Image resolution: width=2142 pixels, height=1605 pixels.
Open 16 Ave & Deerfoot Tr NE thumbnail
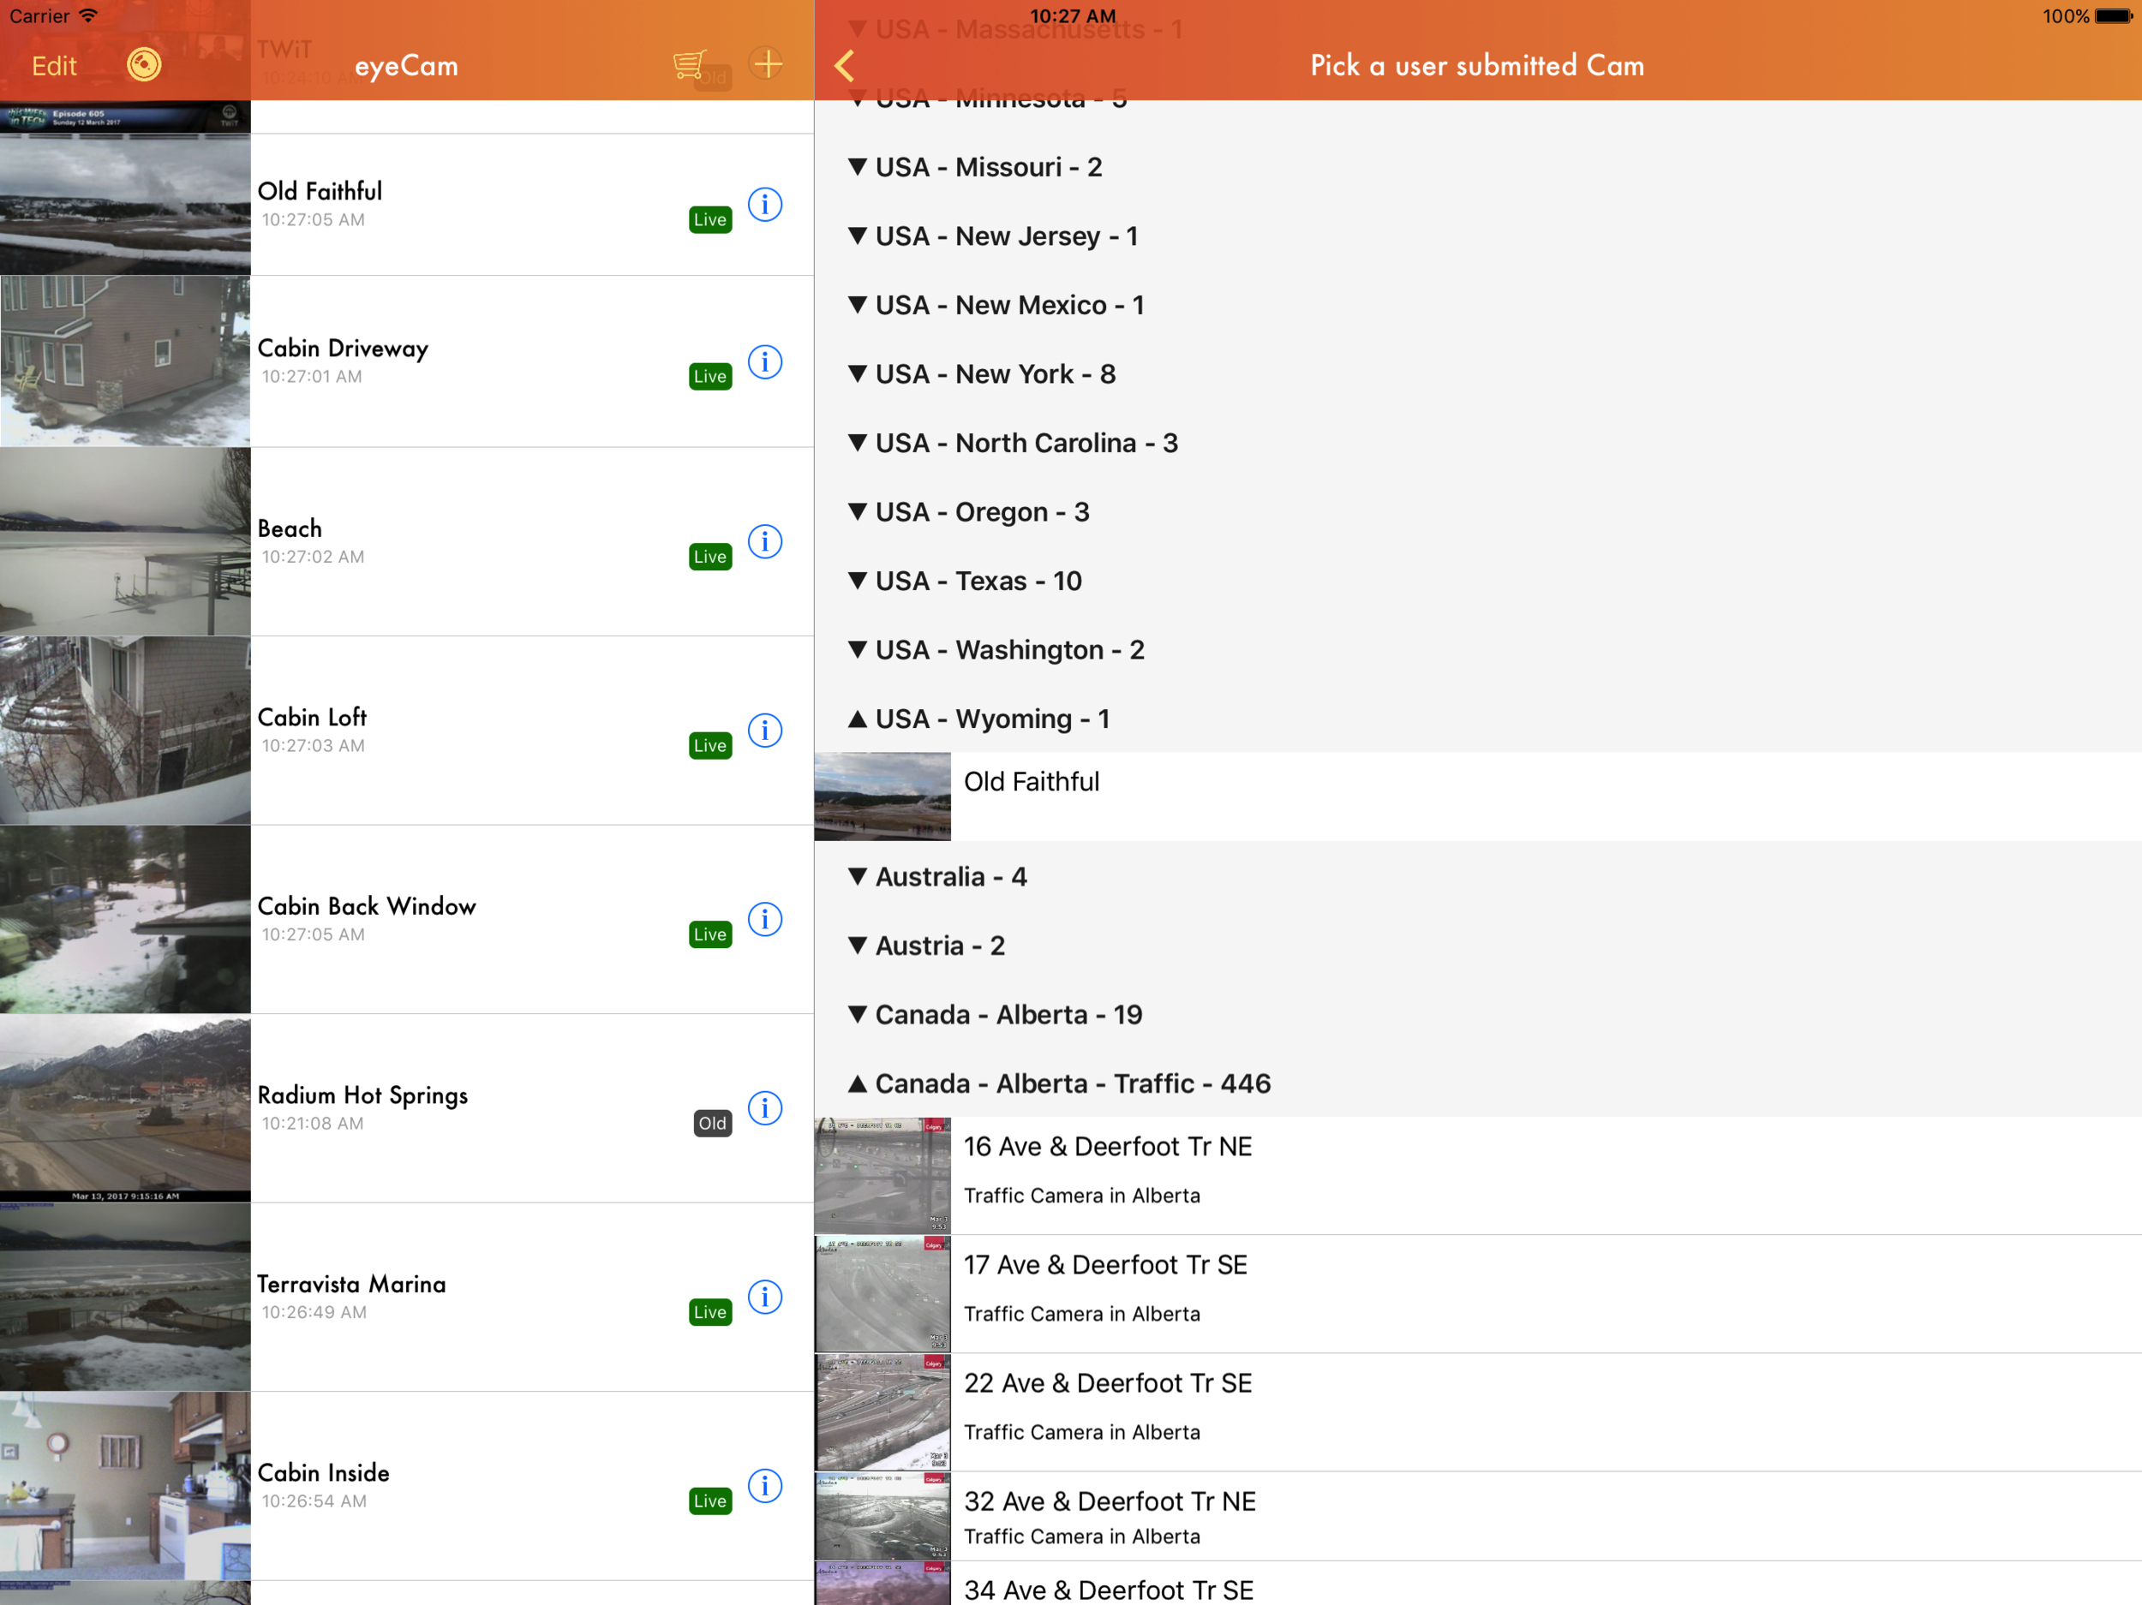[x=883, y=1175]
